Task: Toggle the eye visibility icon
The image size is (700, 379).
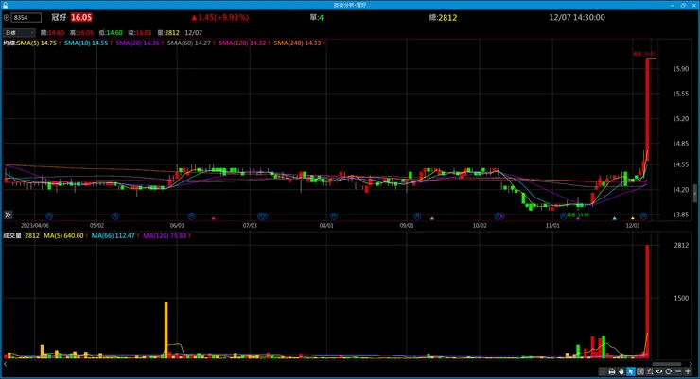Action: 659,371
